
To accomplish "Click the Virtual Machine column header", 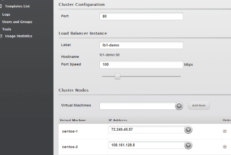I will 73,120.
